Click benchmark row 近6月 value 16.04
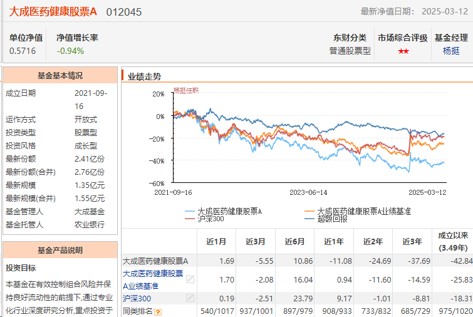Screen dimensions: 473x317 point(303,280)
